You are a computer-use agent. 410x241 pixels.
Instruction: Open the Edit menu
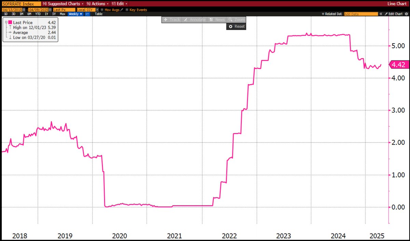point(119,4)
